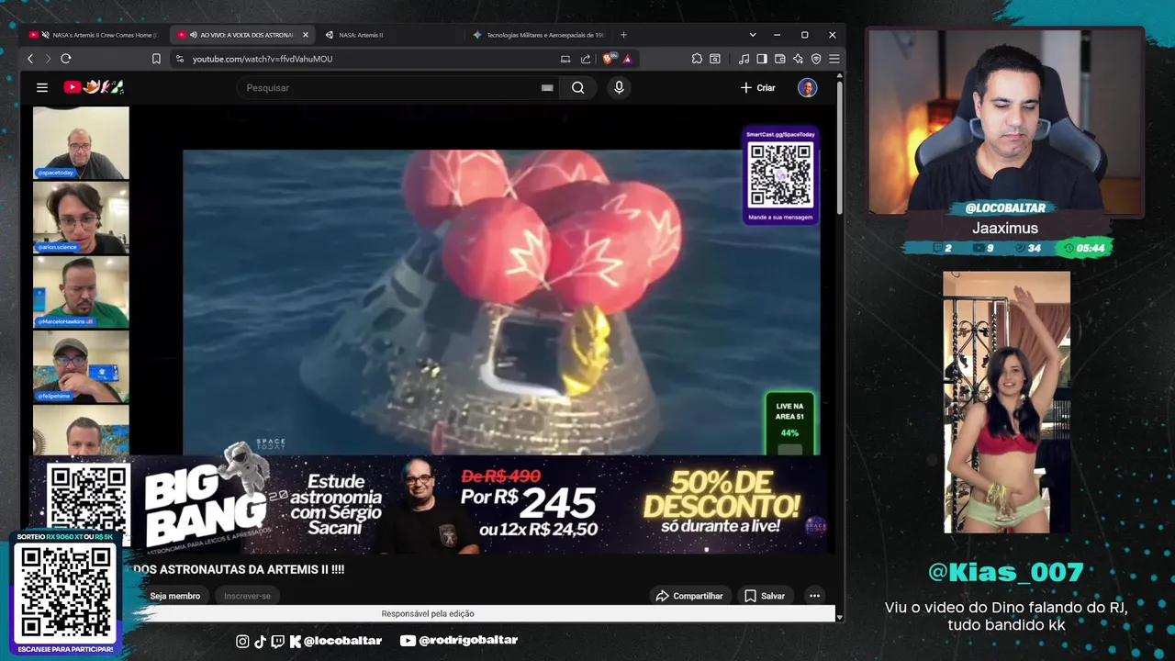Viewport: 1175px width, 661px height.
Task: Open the Leo AI sparkle icon
Action: click(x=798, y=59)
